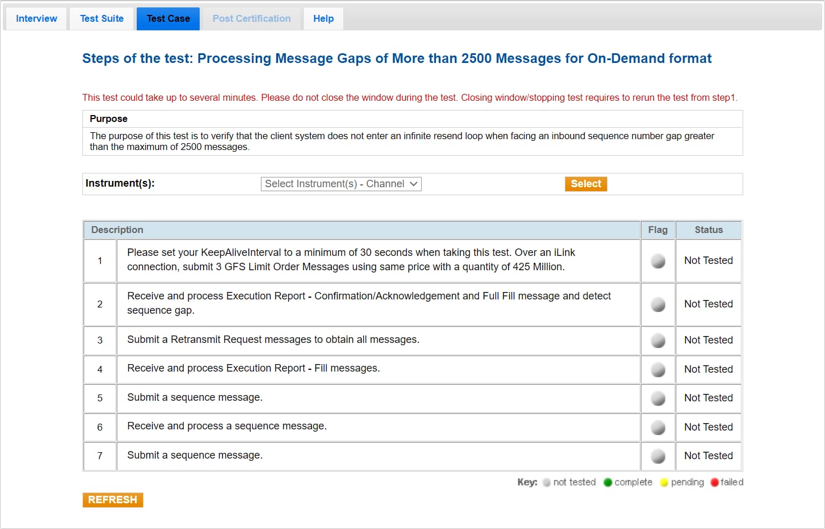The image size is (825, 529).
Task: Click the red failed key icon
Action: tap(715, 483)
